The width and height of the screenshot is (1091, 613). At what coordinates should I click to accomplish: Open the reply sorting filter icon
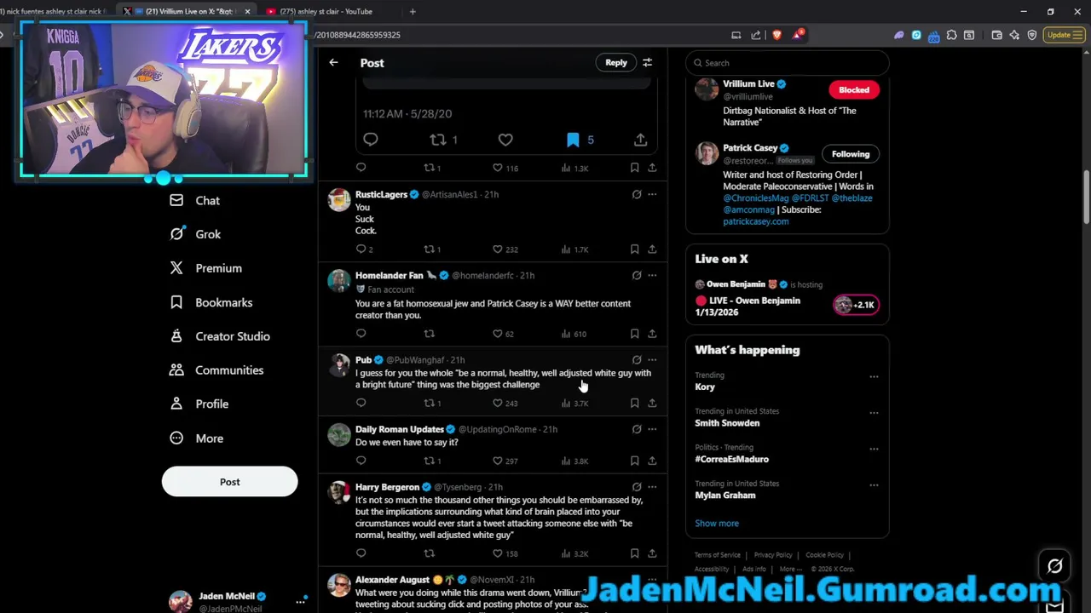(x=647, y=63)
